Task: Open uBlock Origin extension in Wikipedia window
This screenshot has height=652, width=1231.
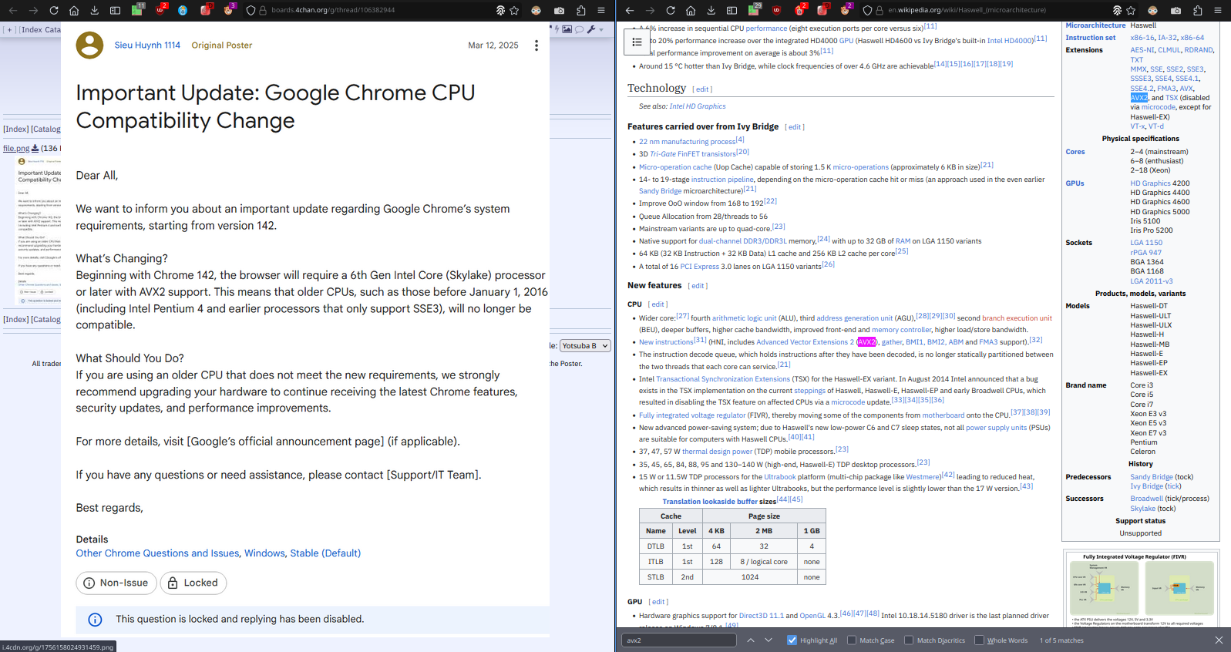Action: click(777, 10)
